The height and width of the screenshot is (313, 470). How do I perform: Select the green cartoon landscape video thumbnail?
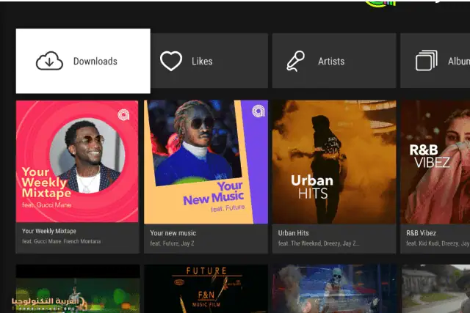pos(78,289)
